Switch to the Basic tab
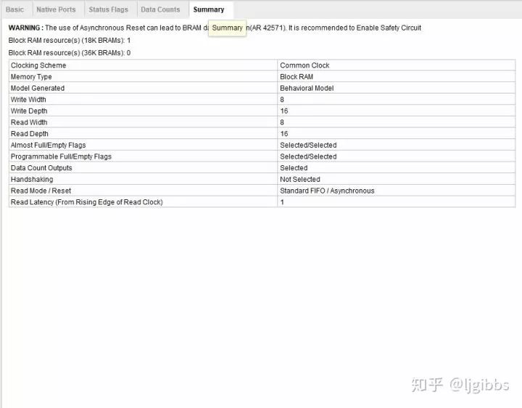The width and height of the screenshot is (522, 408). click(x=15, y=9)
